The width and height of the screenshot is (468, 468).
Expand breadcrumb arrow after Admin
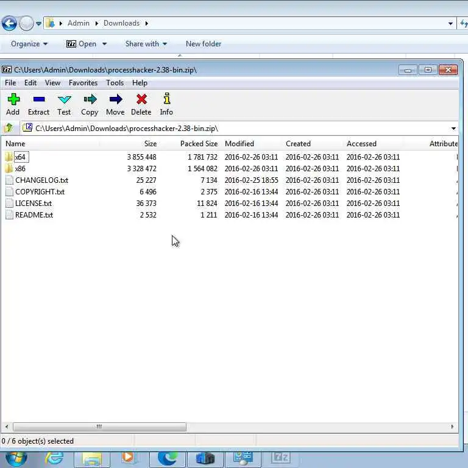point(96,23)
